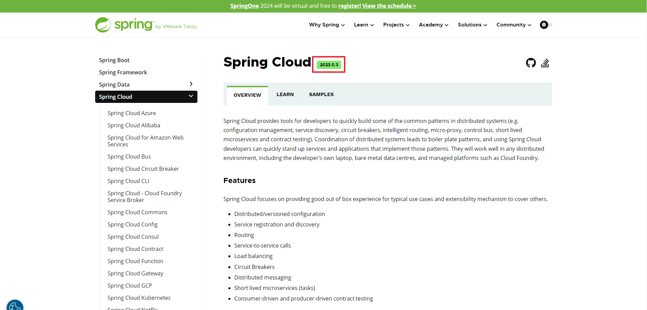
Task: Open the Spring GitHub repository icon
Action: (531, 63)
